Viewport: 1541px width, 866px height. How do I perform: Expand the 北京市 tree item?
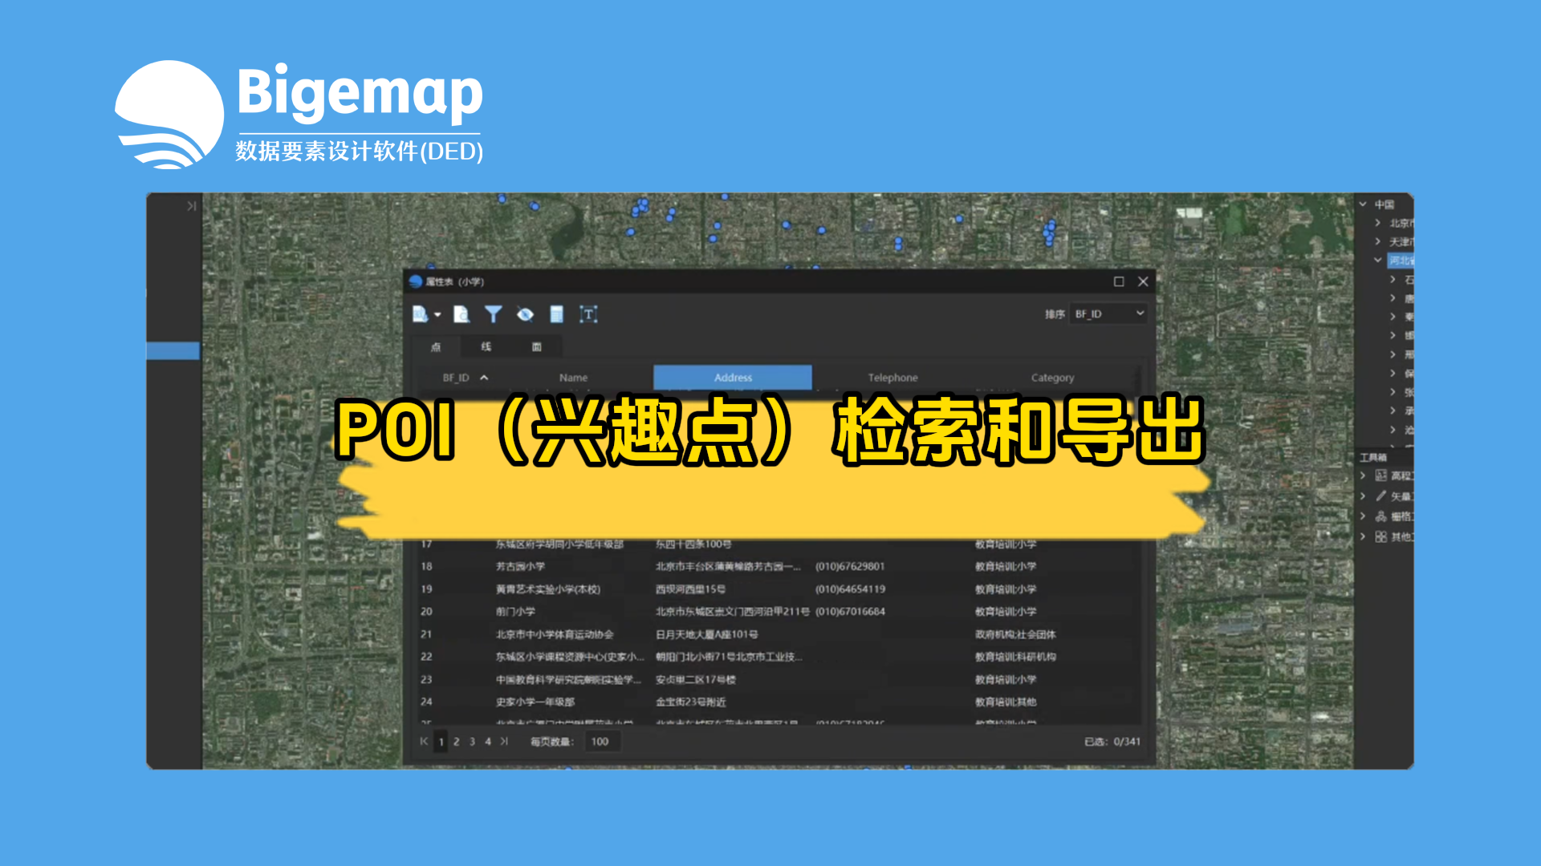(1378, 222)
